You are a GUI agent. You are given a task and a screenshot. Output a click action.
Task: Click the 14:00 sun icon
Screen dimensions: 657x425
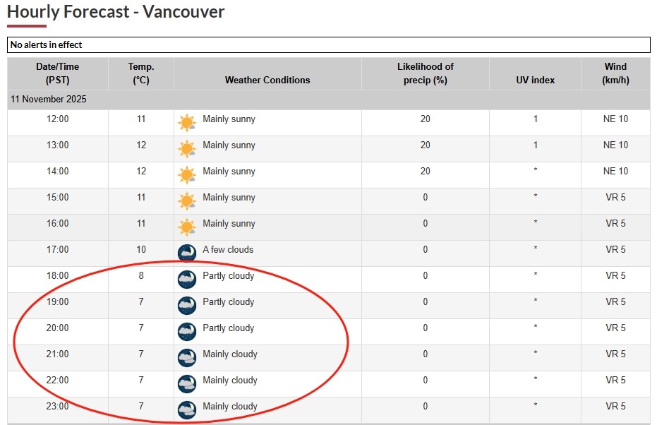click(187, 175)
